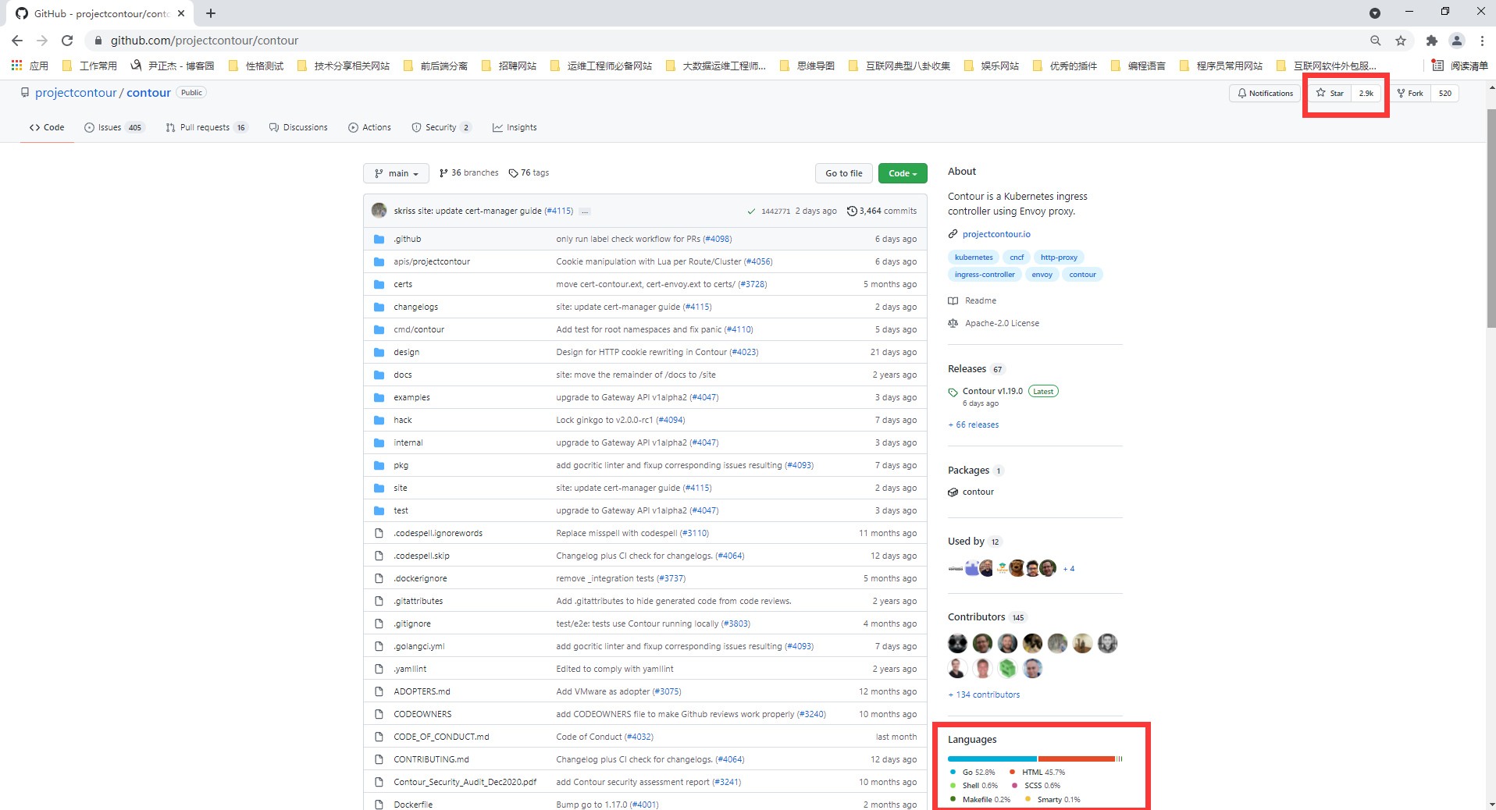Click the browser address bar URL
This screenshot has width=1496, height=810.
(205, 41)
